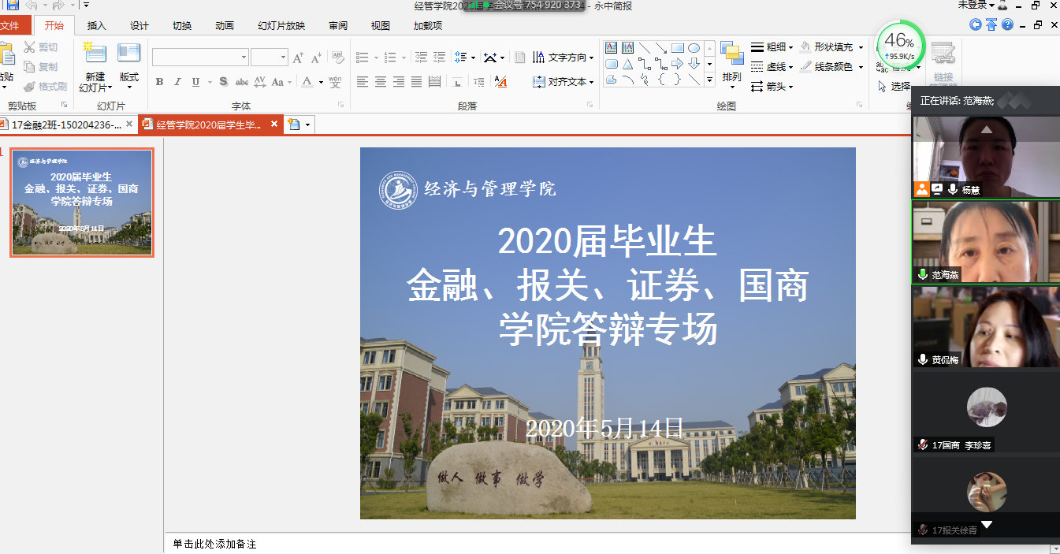Toggle bold formatting
Image resolution: width=1060 pixels, height=554 pixels.
pyautogui.click(x=159, y=82)
